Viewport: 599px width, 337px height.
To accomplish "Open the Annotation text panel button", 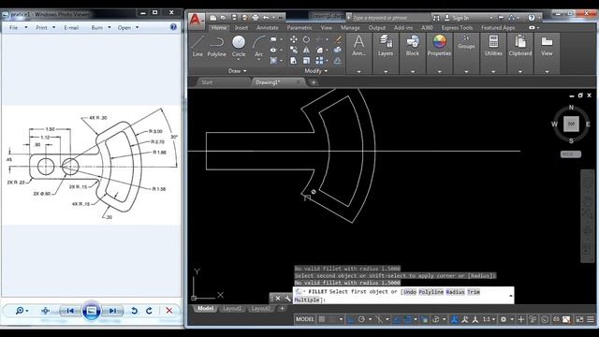I will [358, 46].
